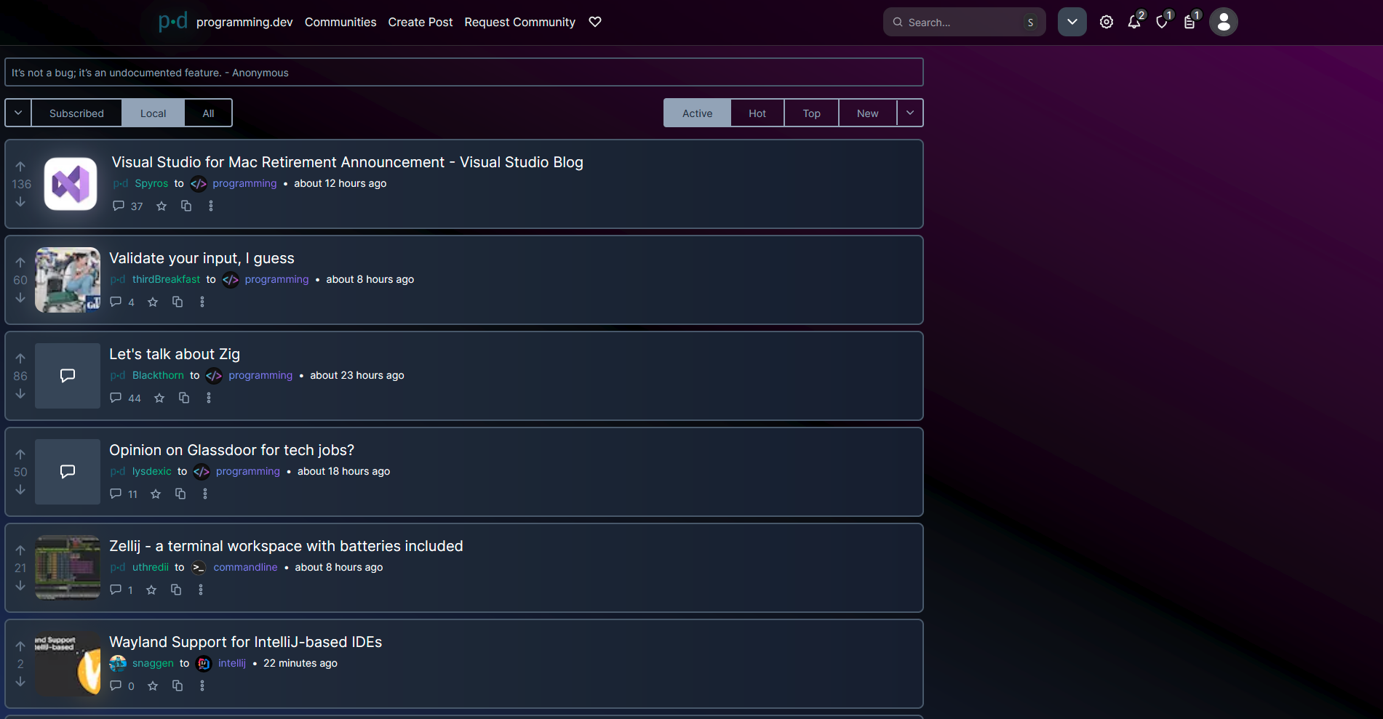Downvote the Let's talk about Zig post
The width and height of the screenshot is (1383, 719).
tap(20, 394)
